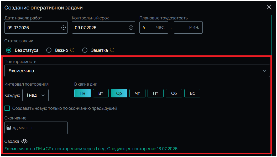Close the Создание оперативной задачи dialog
The image size is (277, 157).
point(269,7)
